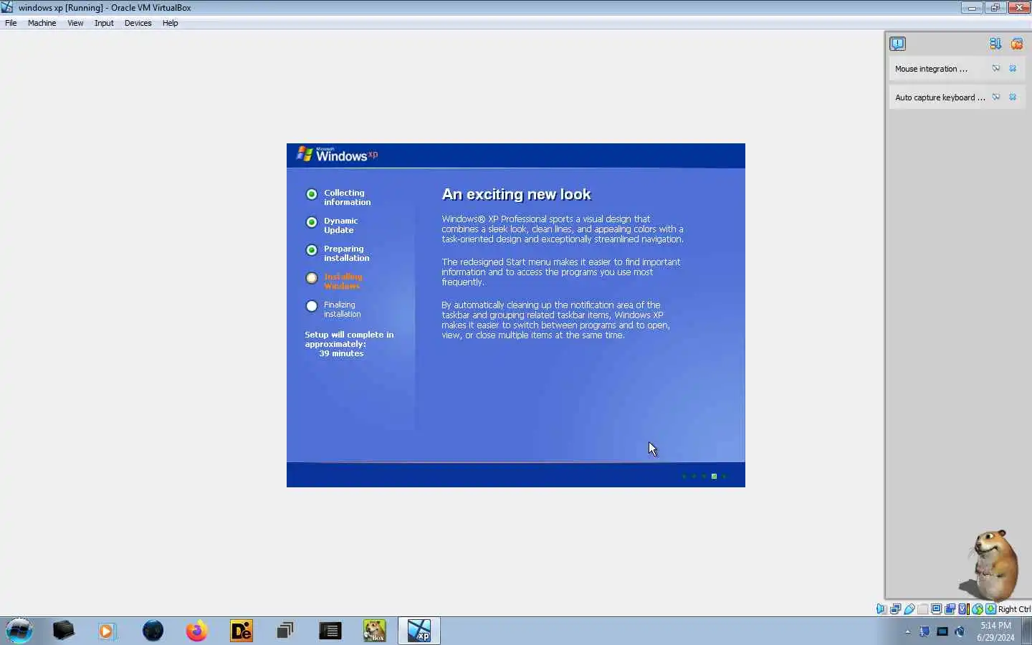Click the mouse integration globe indicator

(x=977, y=609)
